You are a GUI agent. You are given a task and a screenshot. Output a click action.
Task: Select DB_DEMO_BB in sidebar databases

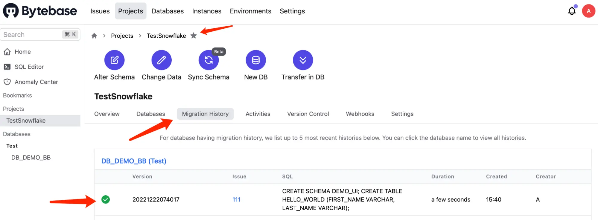pos(31,157)
